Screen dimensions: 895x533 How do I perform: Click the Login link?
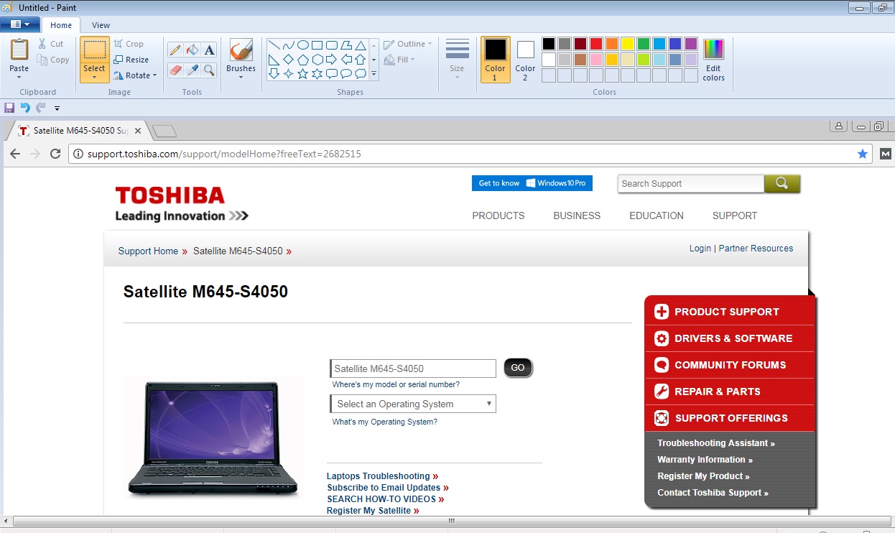point(700,249)
